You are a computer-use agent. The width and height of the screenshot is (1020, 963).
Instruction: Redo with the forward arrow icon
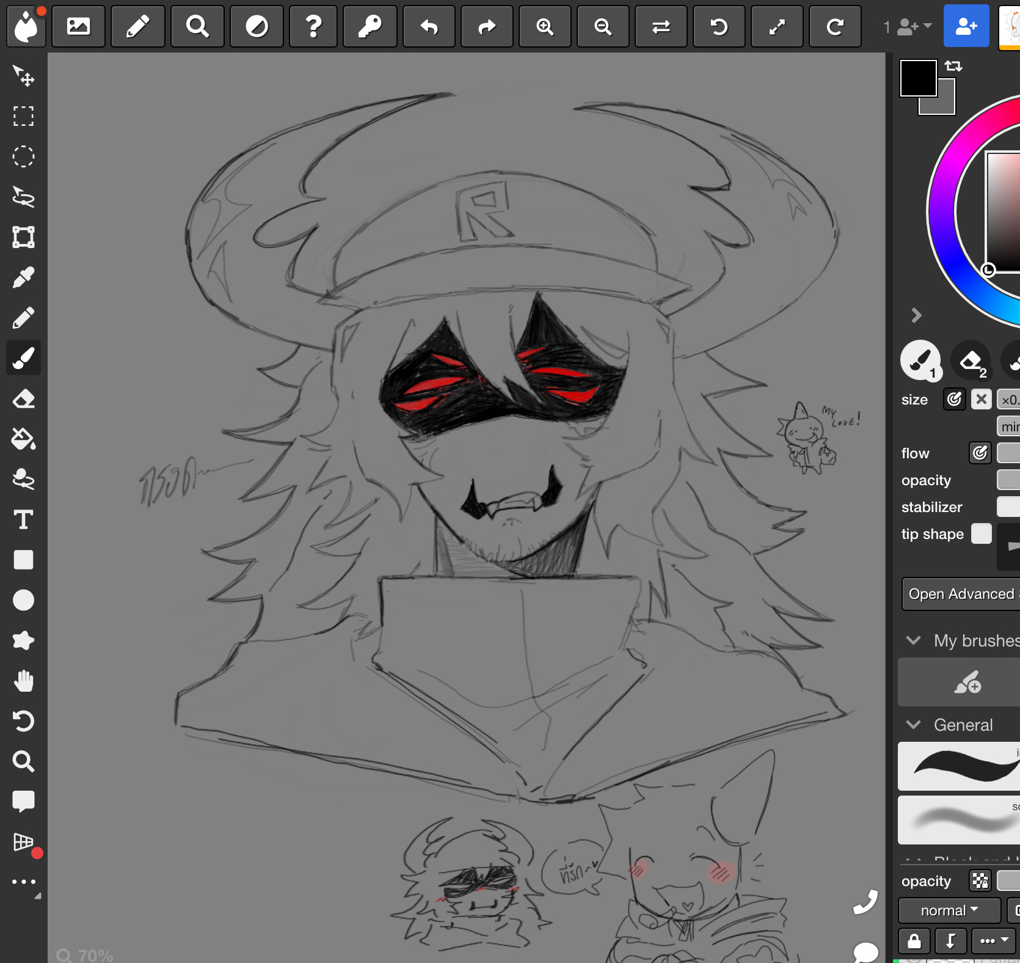487,26
